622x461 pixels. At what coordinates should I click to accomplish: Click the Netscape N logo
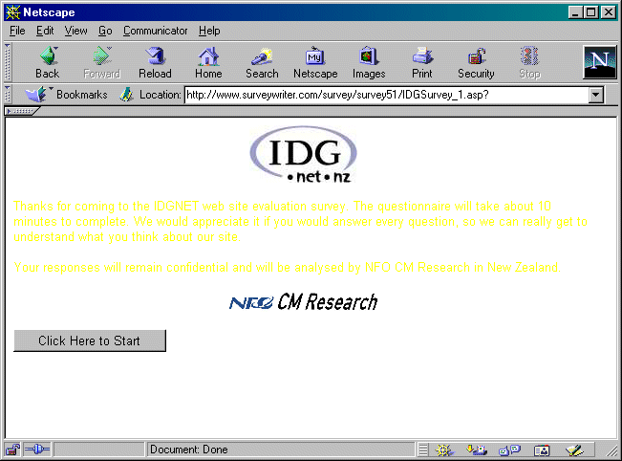point(599,62)
